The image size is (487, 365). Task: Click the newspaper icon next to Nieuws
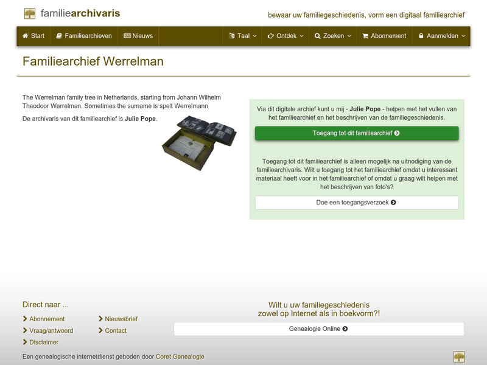pos(127,36)
